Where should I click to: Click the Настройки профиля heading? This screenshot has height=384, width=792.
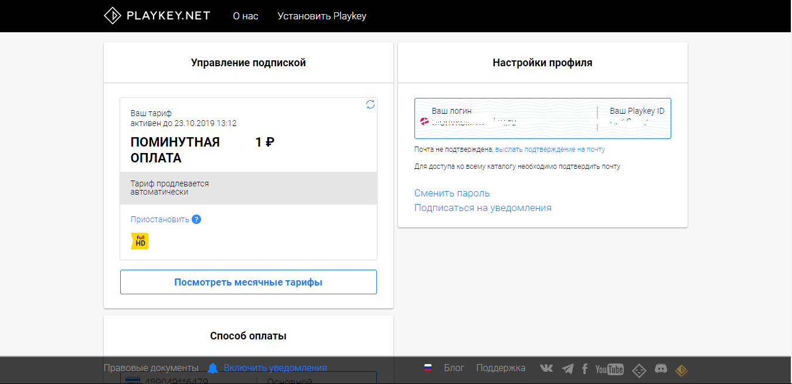point(543,63)
